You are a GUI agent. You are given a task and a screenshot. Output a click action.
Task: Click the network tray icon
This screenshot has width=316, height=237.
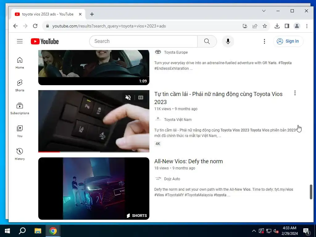(269, 231)
